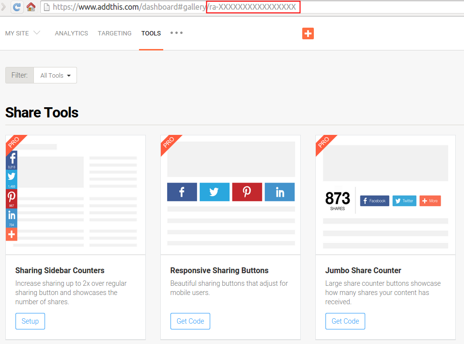Click the browser address bar URL
The width and height of the screenshot is (464, 344).
click(174, 7)
